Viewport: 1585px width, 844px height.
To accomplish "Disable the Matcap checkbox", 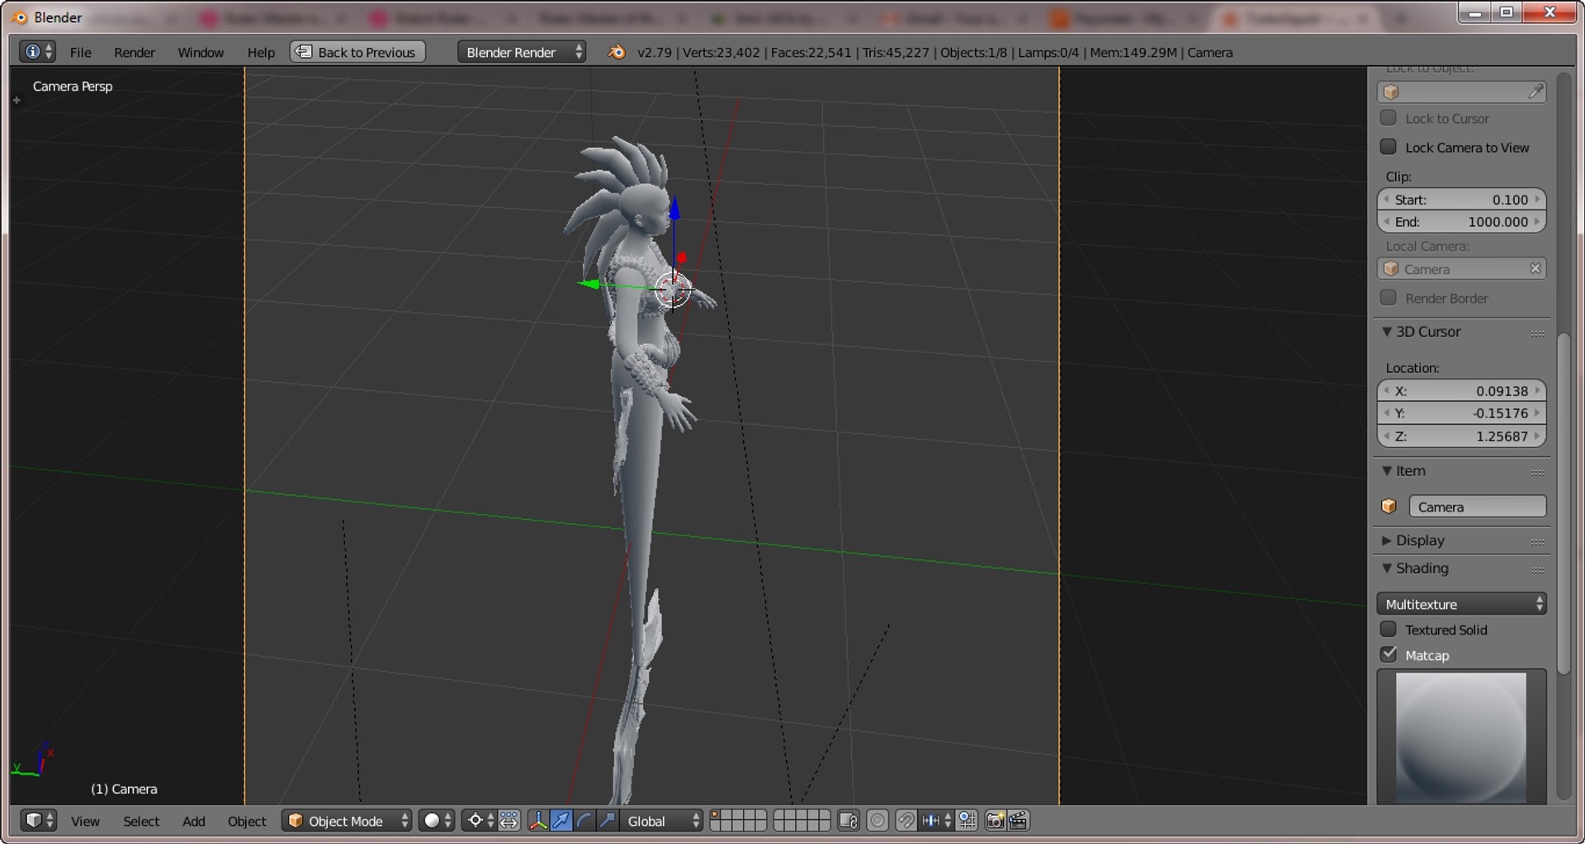I will coord(1389,655).
